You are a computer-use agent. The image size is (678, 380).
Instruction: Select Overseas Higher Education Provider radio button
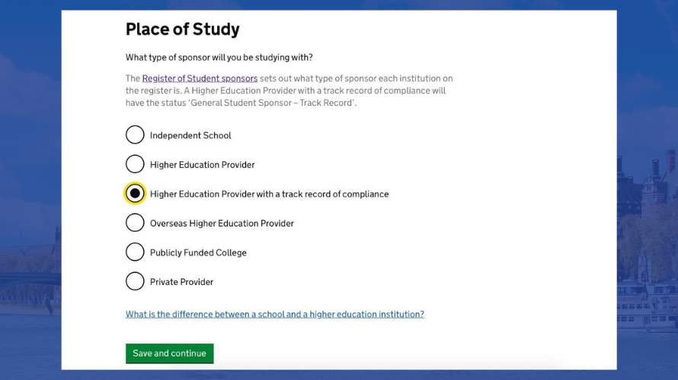(135, 223)
